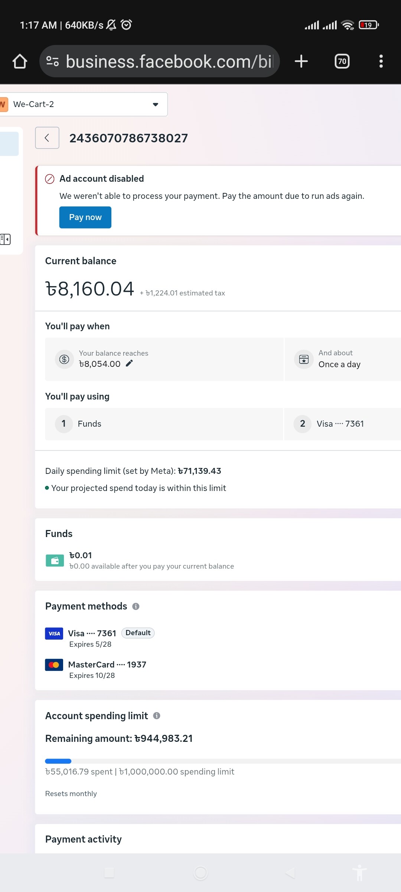Open the browser three-dot menu
The height and width of the screenshot is (892, 401).
(x=381, y=61)
